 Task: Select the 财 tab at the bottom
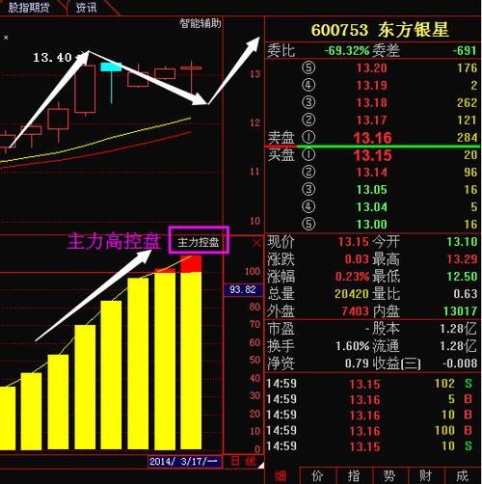(426, 476)
